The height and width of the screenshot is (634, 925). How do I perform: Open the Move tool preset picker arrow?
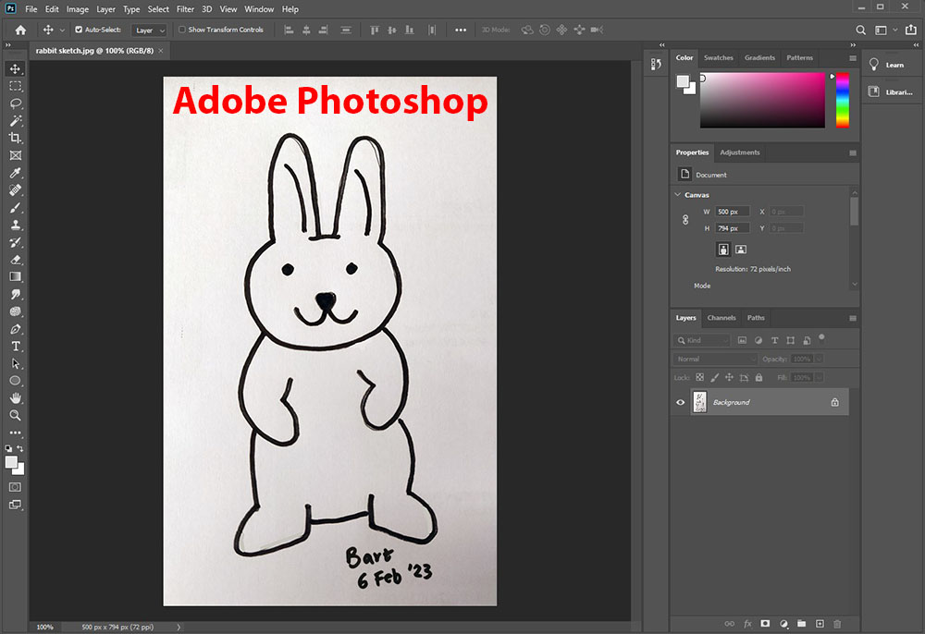62,30
